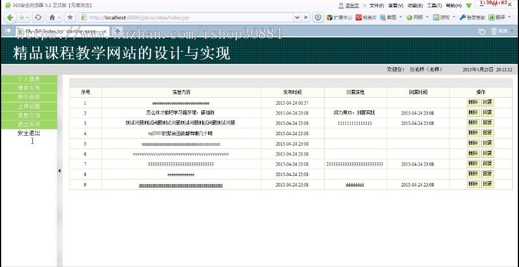Click 回复 for the sql2005 question row
This screenshot has height=267, width=519.
[487, 133]
